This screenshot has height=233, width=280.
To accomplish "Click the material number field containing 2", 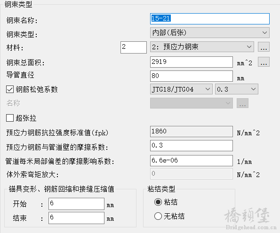I will click(134, 47).
